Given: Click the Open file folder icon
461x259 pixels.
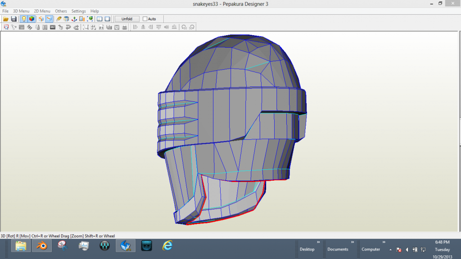Looking at the screenshot, I should [6, 19].
